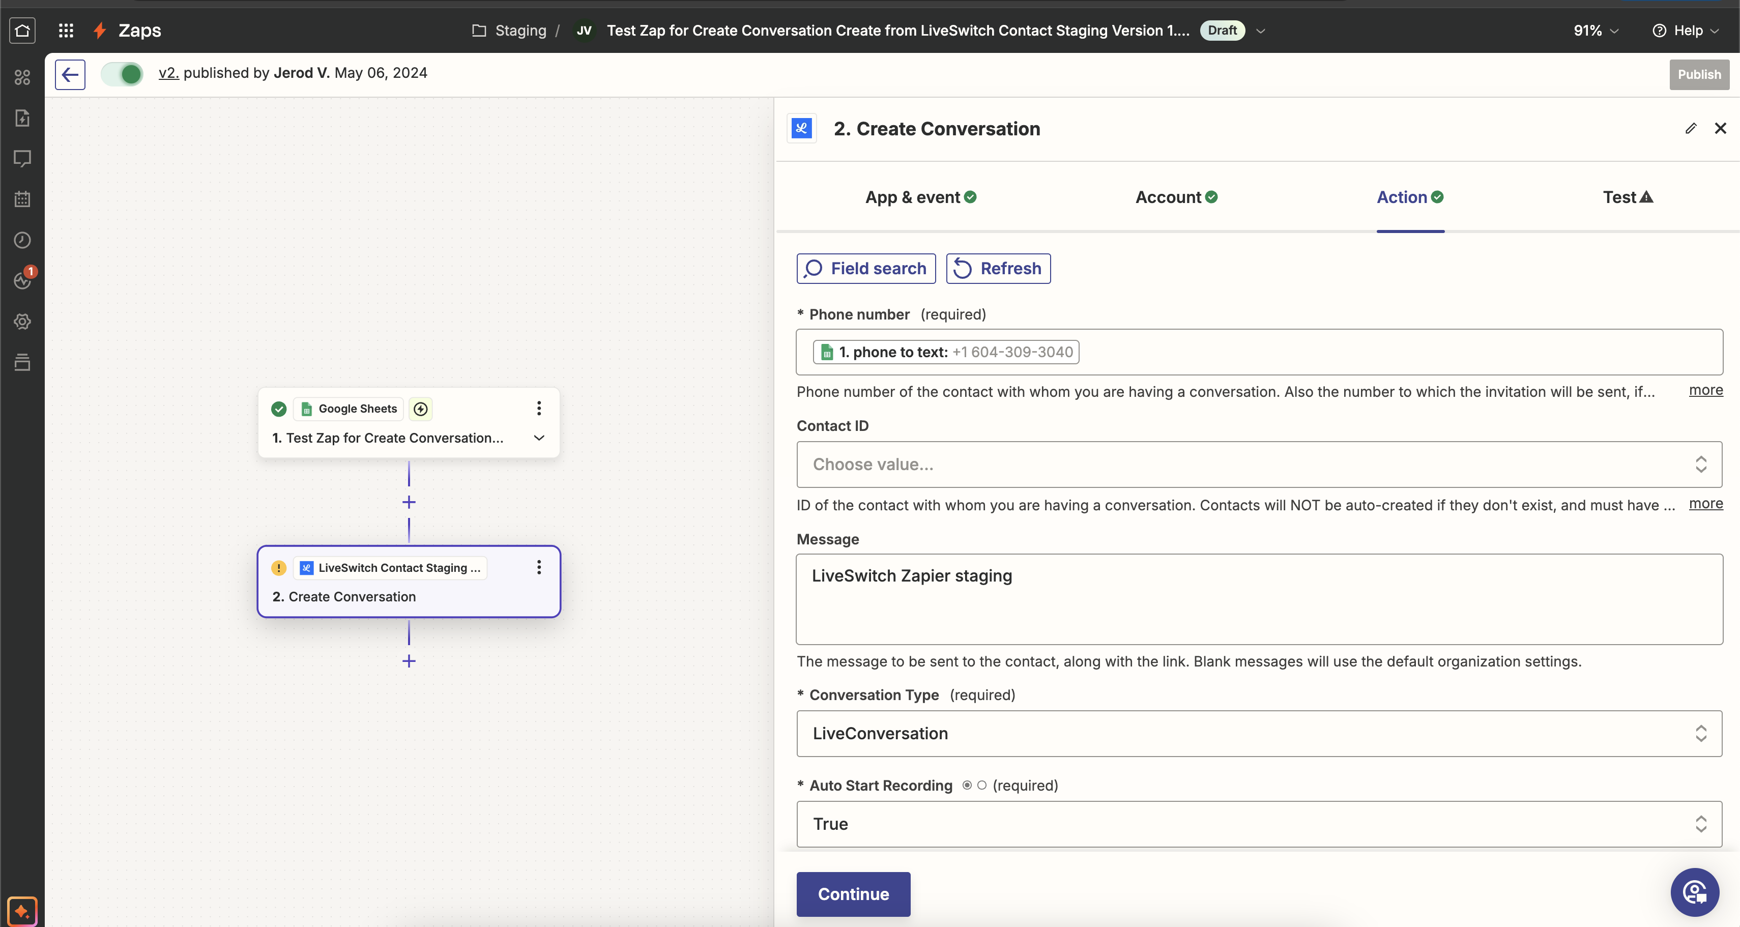
Task: Click the Refresh button
Action: [998, 268]
